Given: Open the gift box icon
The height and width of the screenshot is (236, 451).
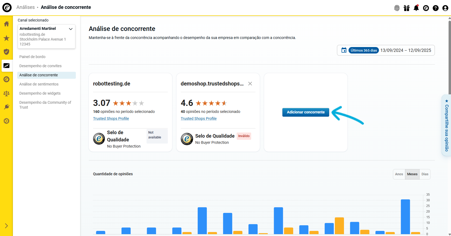Looking at the screenshot, I should (x=406, y=8).
